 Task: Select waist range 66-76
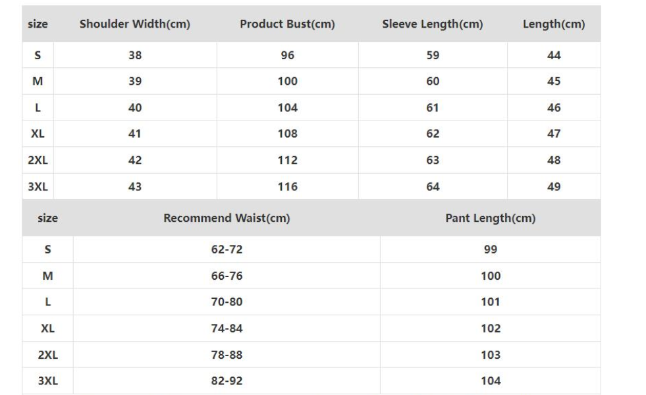227,276
